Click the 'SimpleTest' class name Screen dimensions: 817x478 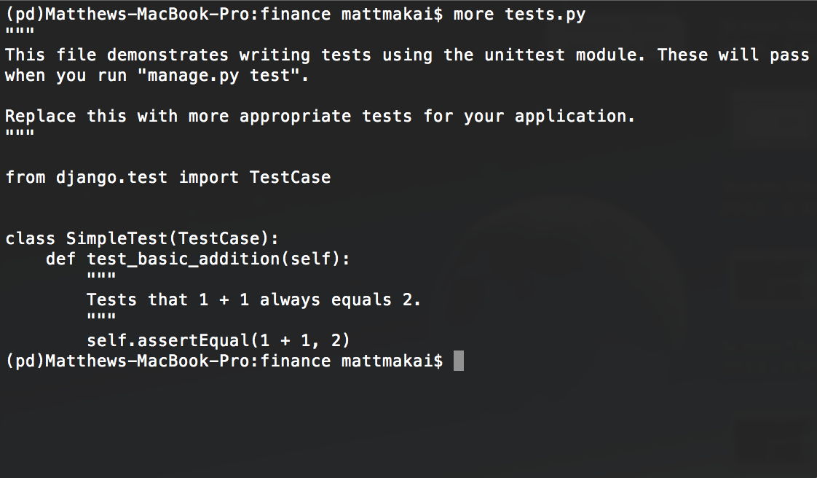117,239
